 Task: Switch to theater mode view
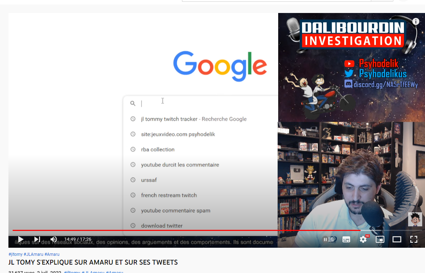[397, 239]
